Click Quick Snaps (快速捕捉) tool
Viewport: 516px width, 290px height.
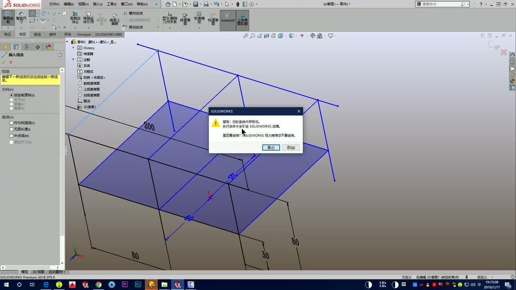[199, 17]
